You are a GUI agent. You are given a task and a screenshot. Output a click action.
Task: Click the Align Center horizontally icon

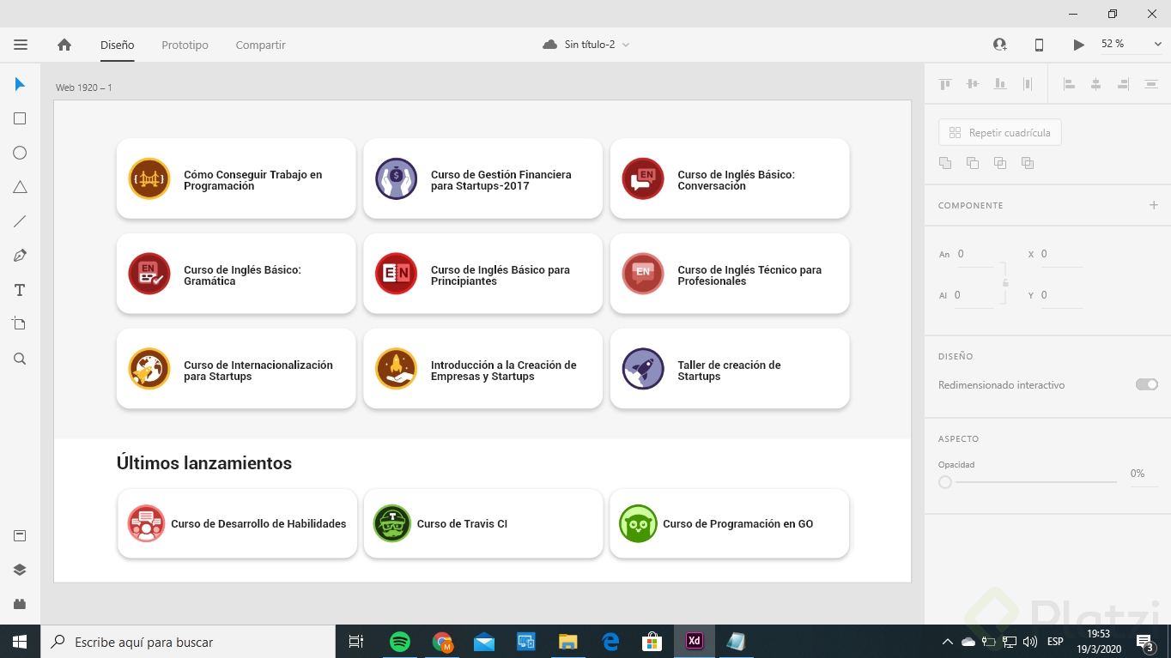[1096, 84]
